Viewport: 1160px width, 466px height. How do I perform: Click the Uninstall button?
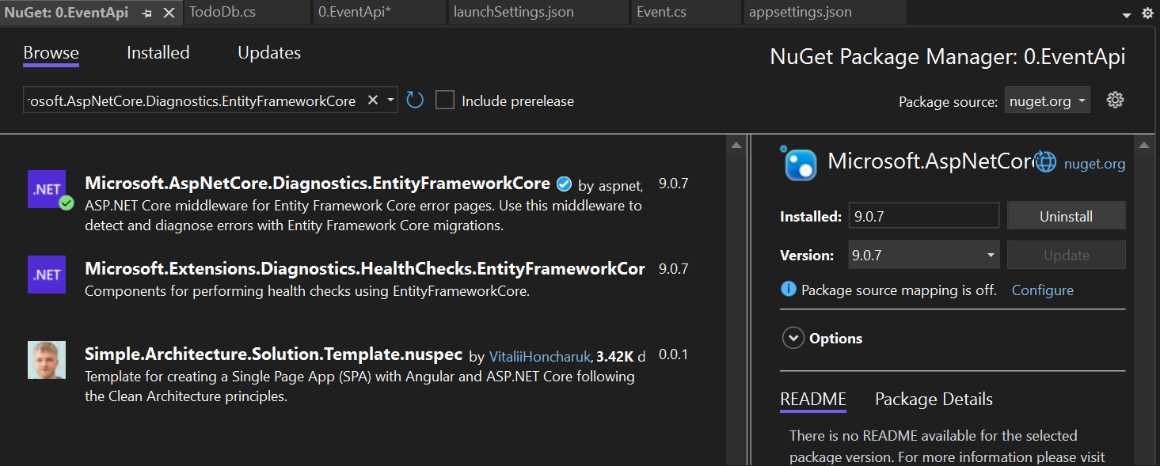(1066, 216)
